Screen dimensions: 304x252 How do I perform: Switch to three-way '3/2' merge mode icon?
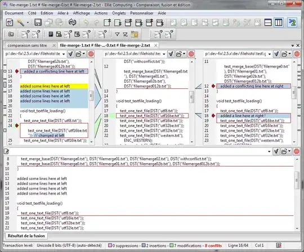(x=292, y=22)
